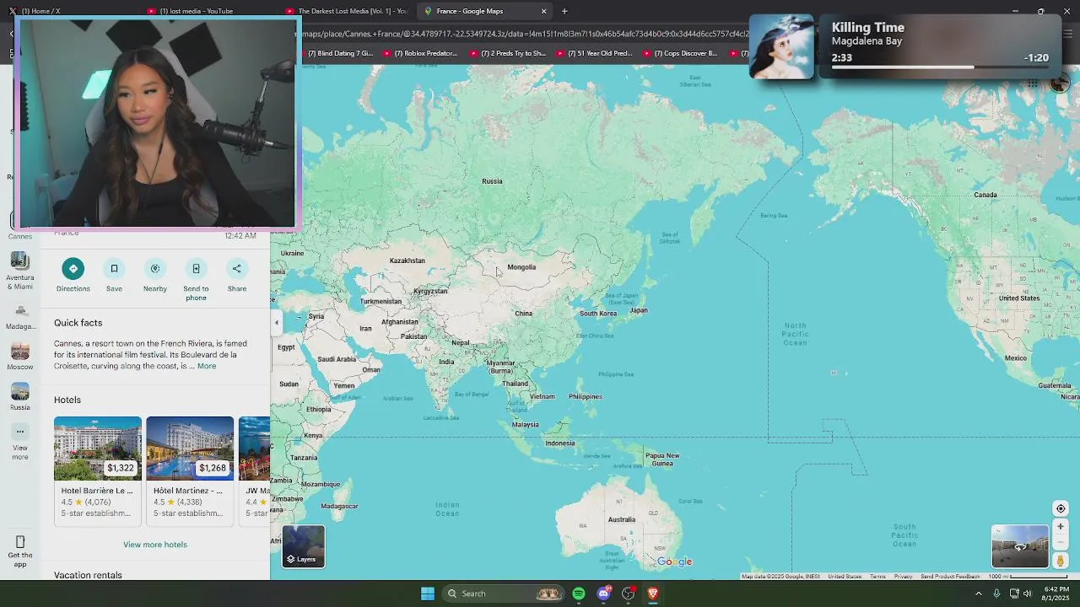Open the Nearby search icon
The image size is (1080, 607).
point(155,268)
